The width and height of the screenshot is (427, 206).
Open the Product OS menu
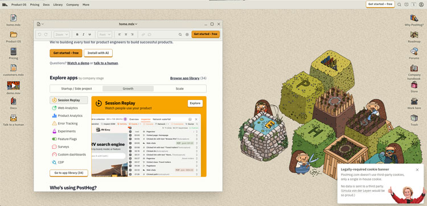(x=19, y=5)
